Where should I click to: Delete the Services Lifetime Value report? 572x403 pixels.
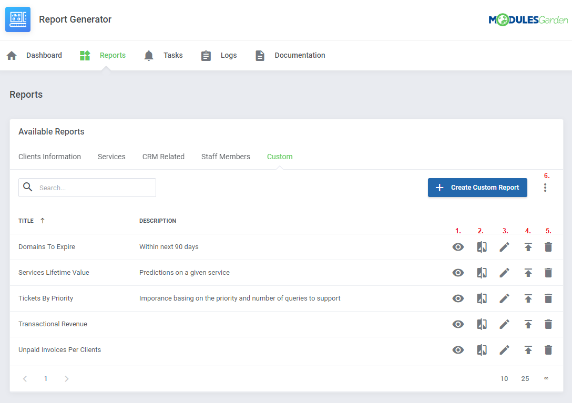(x=548, y=273)
